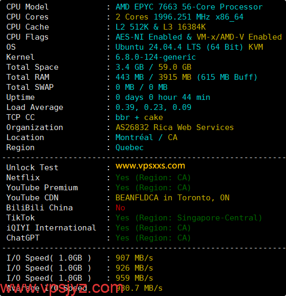Viewport: 286px width, 296px height.
Task: Click the Ubuntu 24.04.4 LTS text
Action: tap(158, 47)
